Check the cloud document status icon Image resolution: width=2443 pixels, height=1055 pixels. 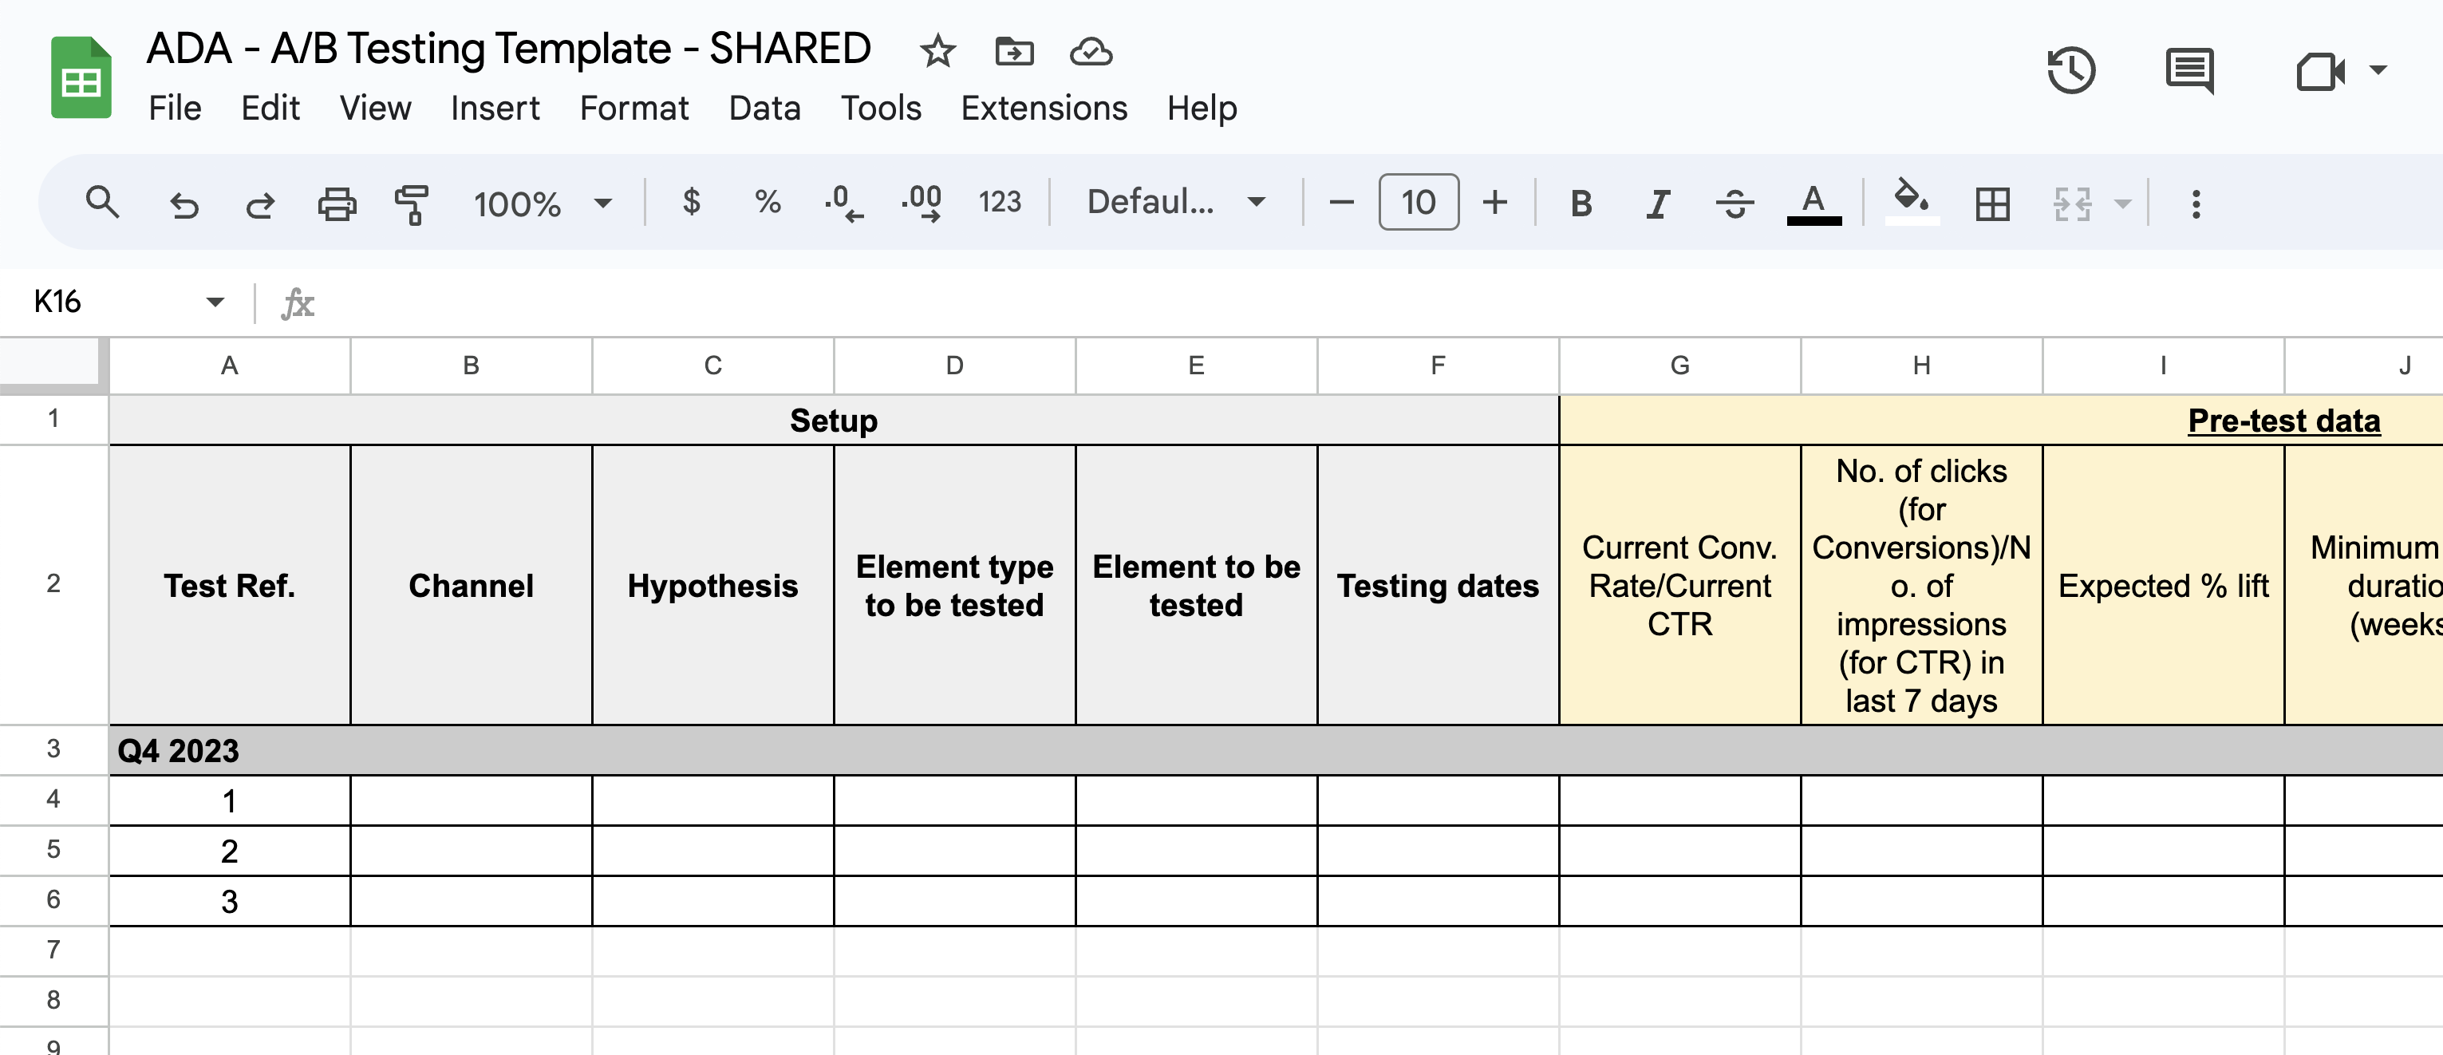coord(1091,51)
